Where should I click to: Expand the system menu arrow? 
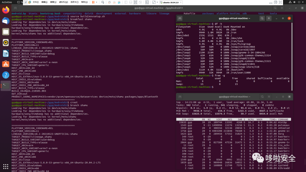pos(303,2)
